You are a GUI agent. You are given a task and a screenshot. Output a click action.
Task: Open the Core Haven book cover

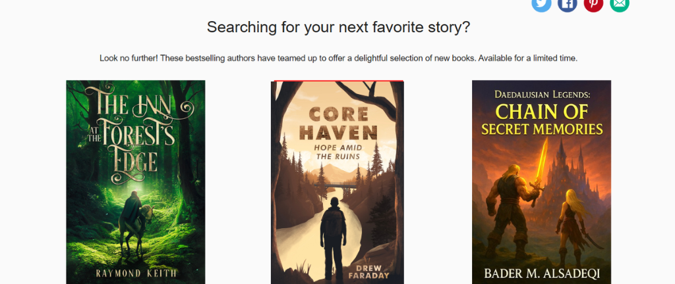click(x=337, y=182)
